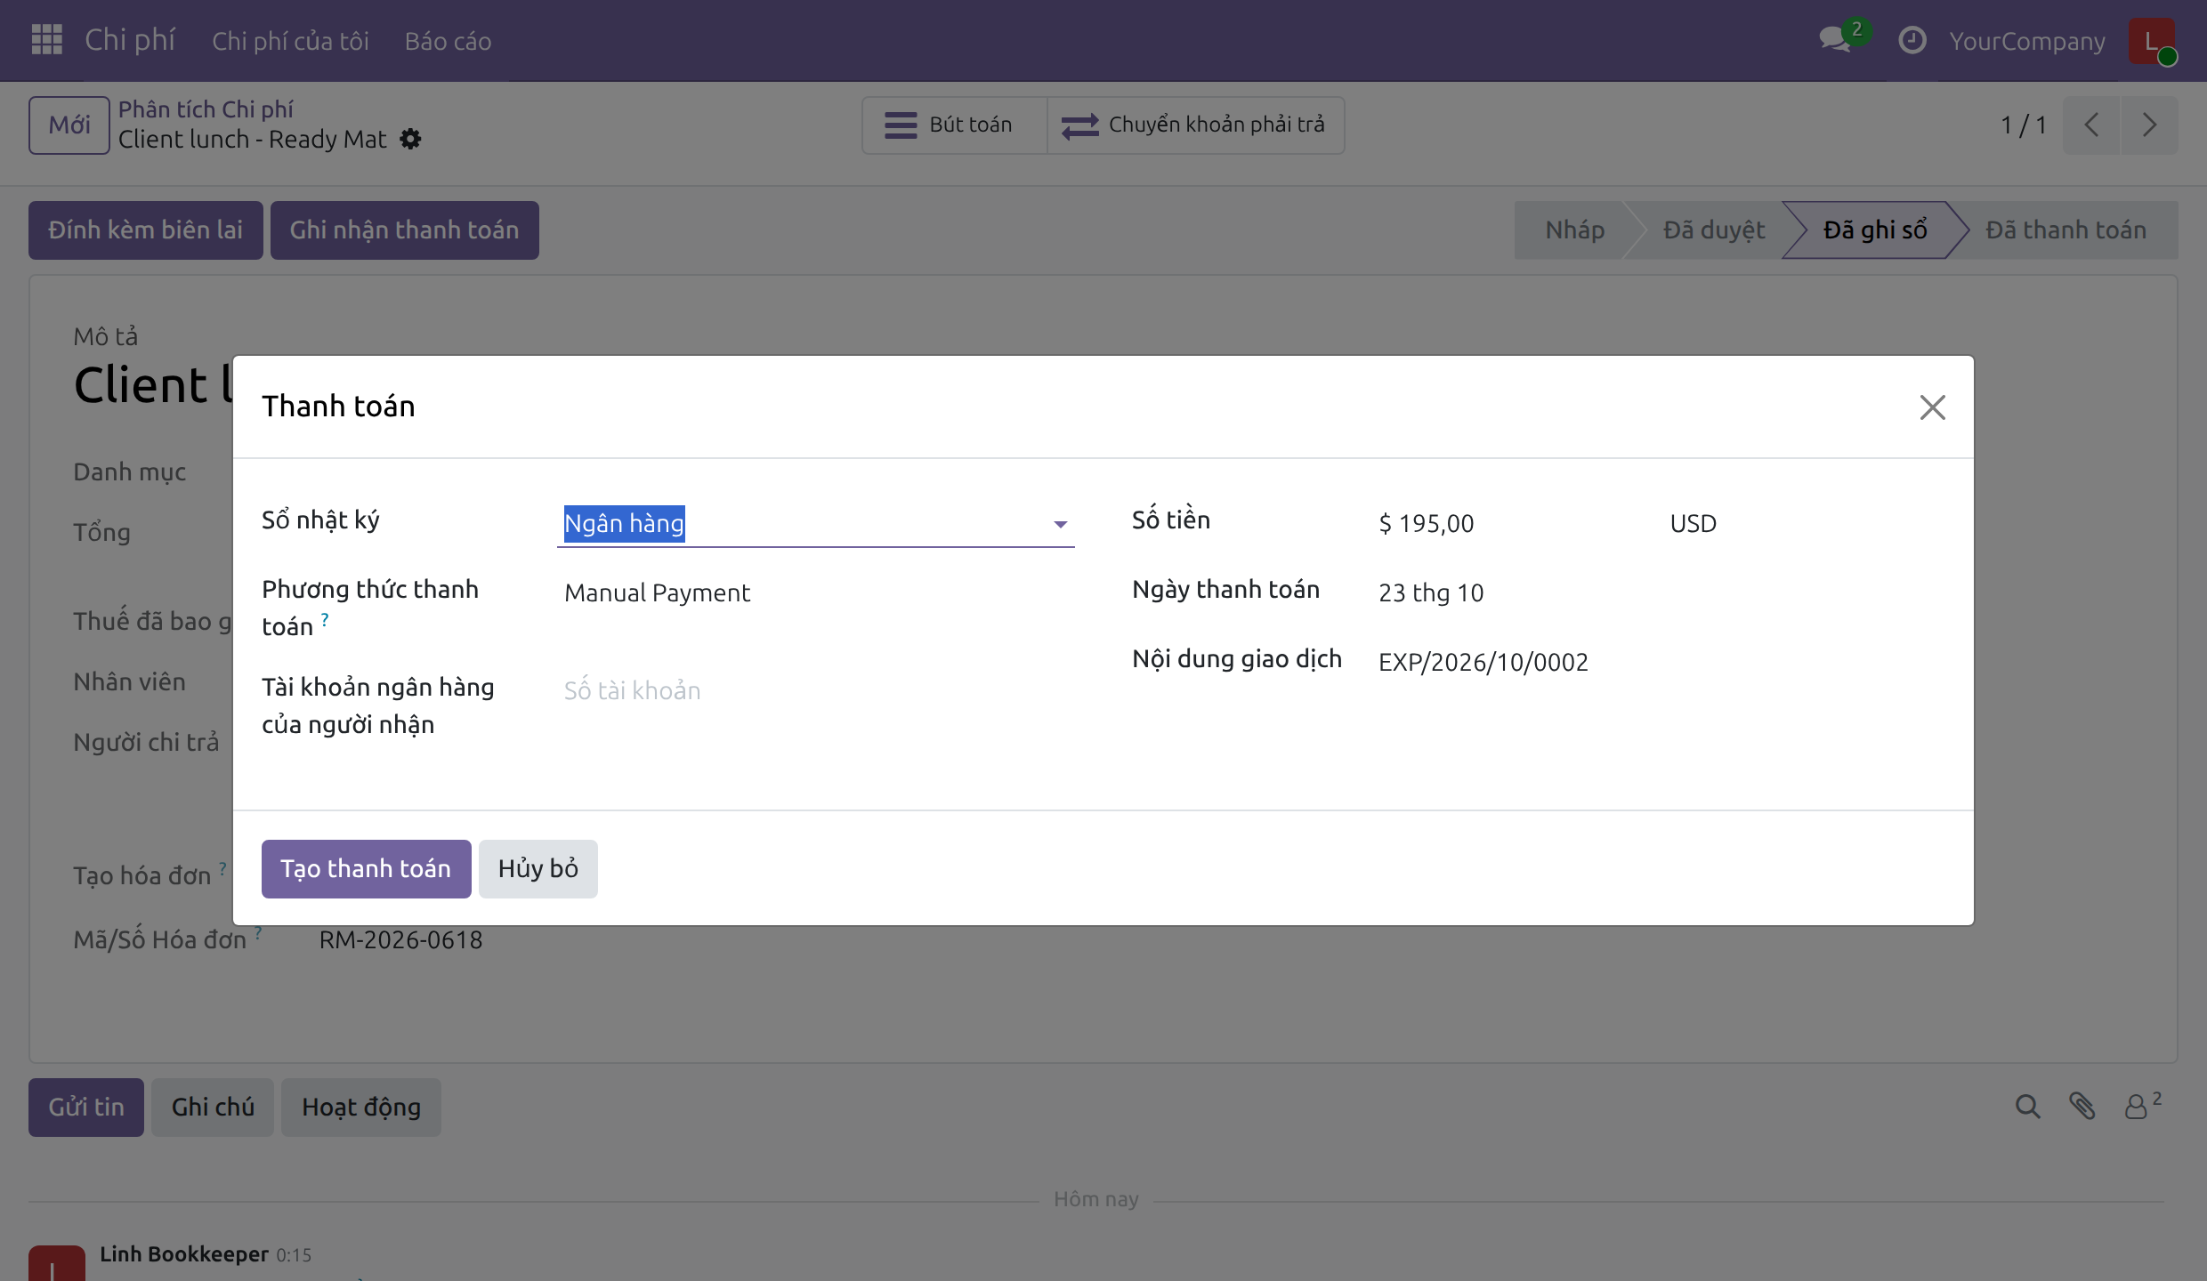Viewport: 2207px width, 1281px height.
Task: Click the chatter search magnifier icon
Action: pos(2027,1107)
